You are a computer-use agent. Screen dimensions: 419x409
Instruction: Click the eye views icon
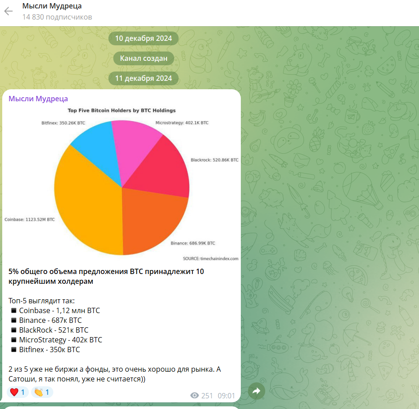195,395
